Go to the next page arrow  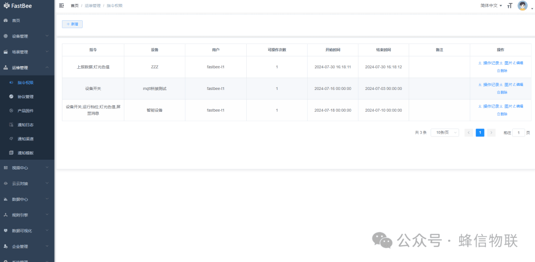click(491, 133)
